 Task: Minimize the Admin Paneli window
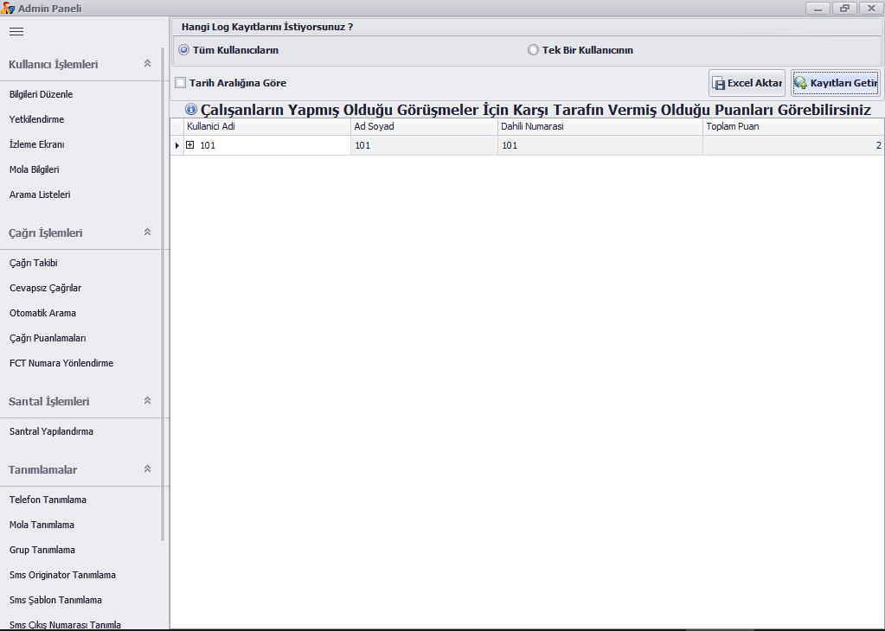[818, 9]
